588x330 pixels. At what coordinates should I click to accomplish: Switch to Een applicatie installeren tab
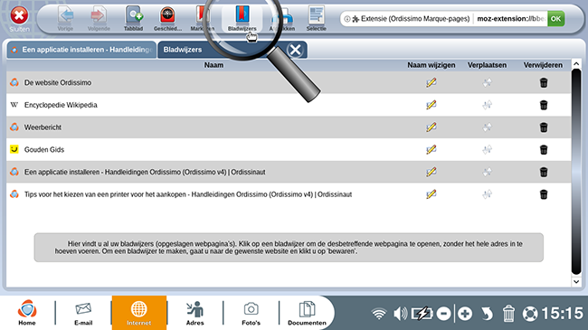(x=81, y=50)
